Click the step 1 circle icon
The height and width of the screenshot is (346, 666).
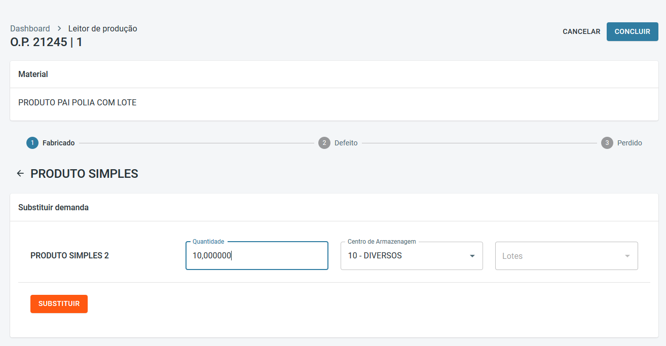pos(32,143)
